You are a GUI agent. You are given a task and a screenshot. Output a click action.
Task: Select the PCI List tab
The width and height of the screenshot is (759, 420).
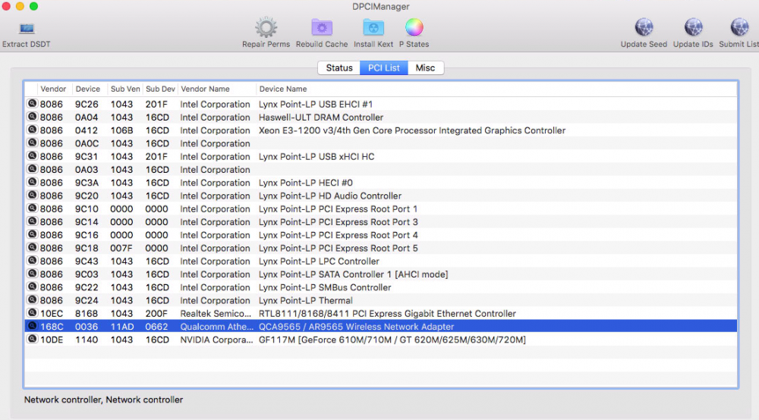tap(384, 67)
